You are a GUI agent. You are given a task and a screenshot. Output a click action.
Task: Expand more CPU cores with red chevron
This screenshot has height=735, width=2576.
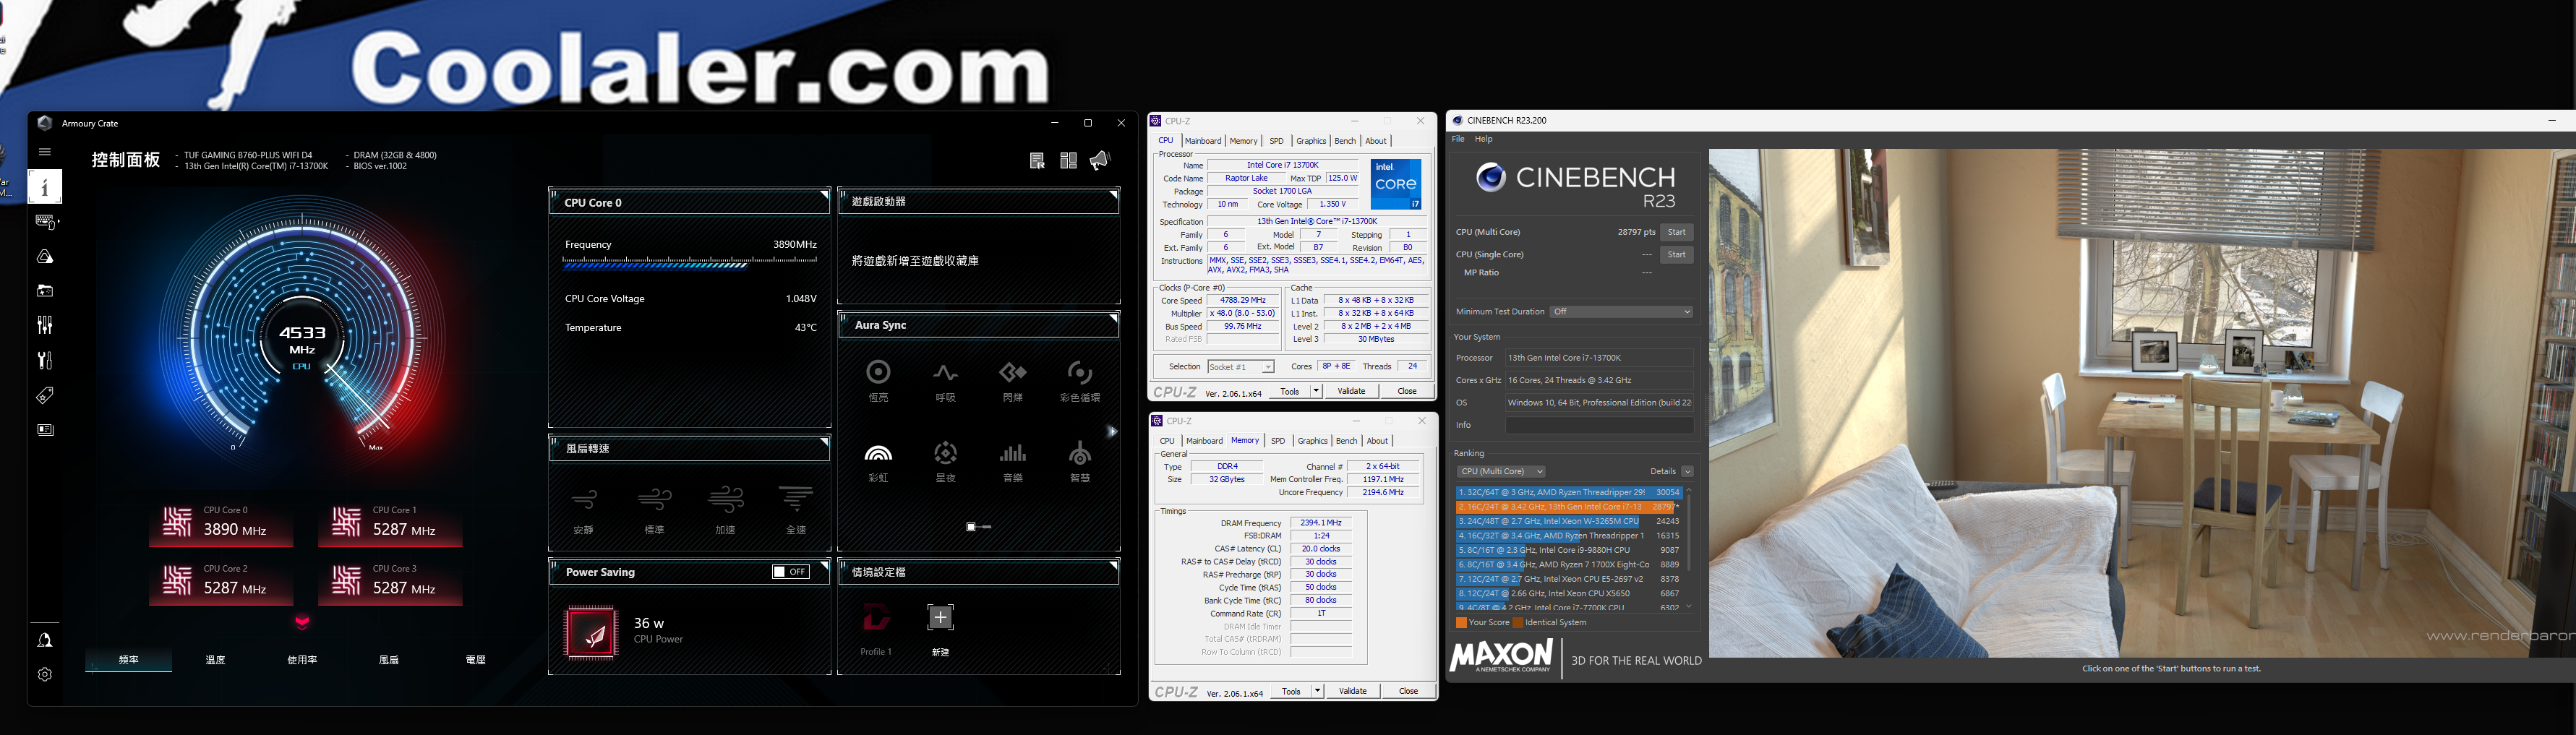[x=302, y=622]
